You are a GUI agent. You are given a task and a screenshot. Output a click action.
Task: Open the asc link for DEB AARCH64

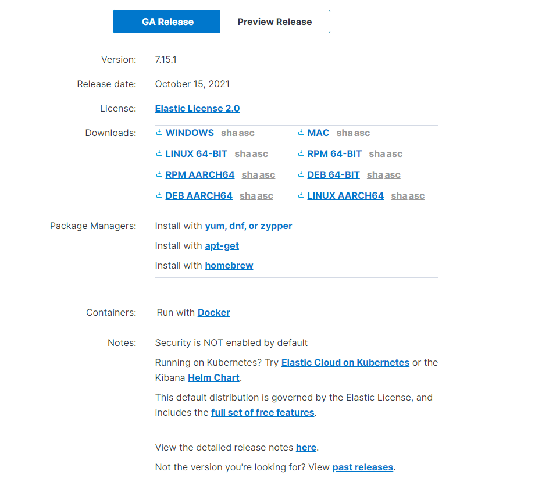(265, 195)
